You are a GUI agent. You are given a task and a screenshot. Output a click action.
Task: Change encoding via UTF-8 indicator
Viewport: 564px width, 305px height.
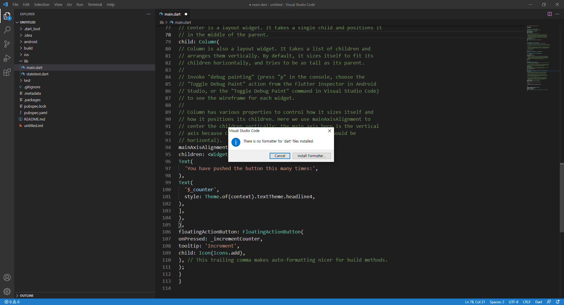click(x=513, y=302)
